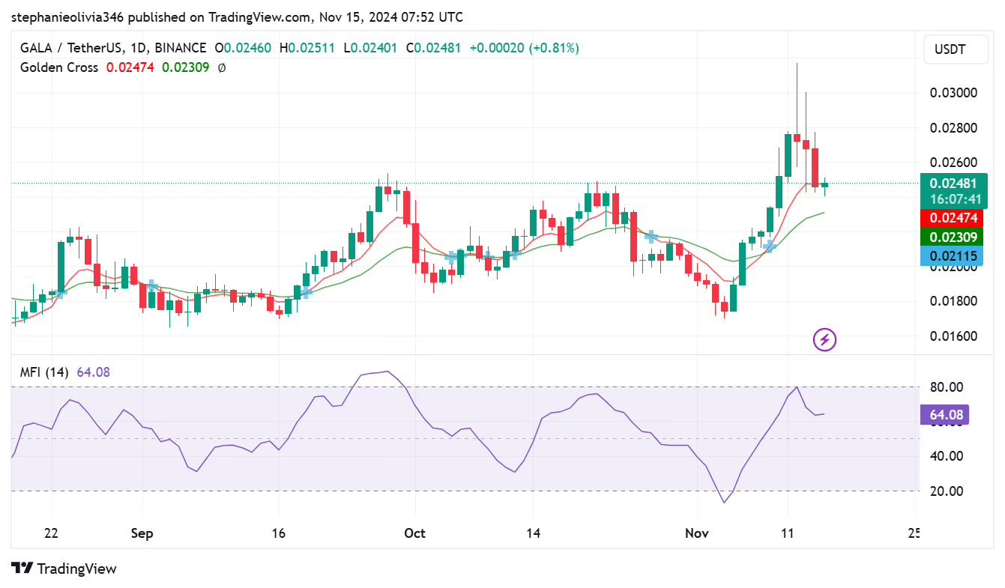
Task: Click the green Golden Cross value 0.02309 in legend
Action: tap(185, 67)
